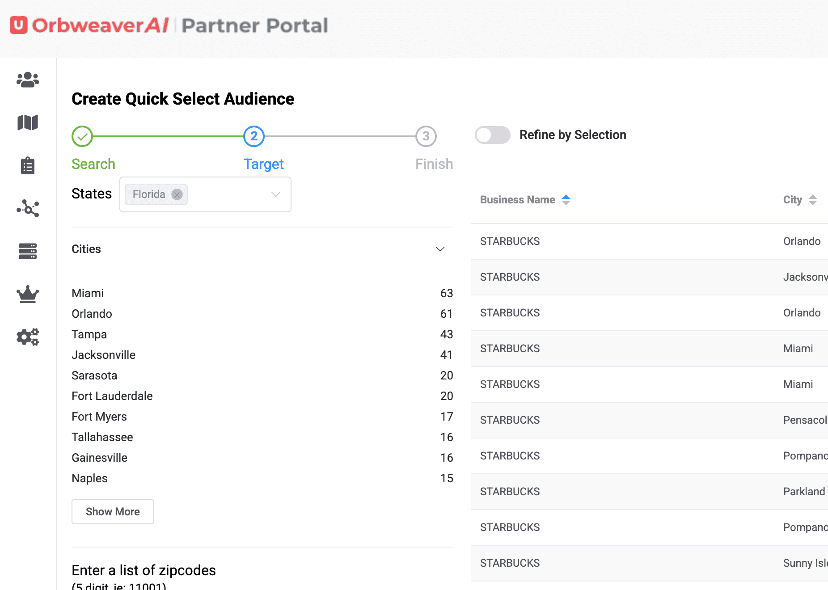Open the audiences users icon in sidebar
828x590 pixels.
click(x=28, y=80)
